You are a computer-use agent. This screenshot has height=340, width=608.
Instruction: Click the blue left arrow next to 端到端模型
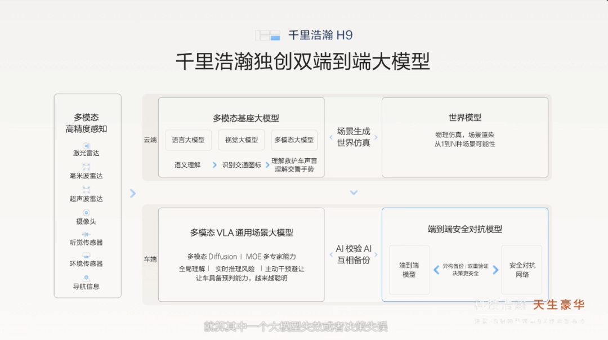tap(436, 270)
